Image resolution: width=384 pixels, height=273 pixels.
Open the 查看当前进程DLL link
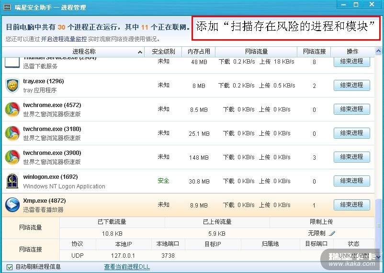tap(127, 267)
